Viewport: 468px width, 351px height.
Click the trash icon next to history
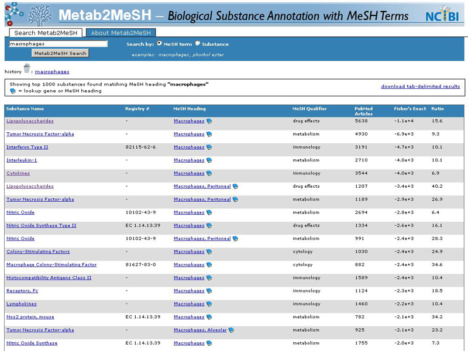[27, 68]
